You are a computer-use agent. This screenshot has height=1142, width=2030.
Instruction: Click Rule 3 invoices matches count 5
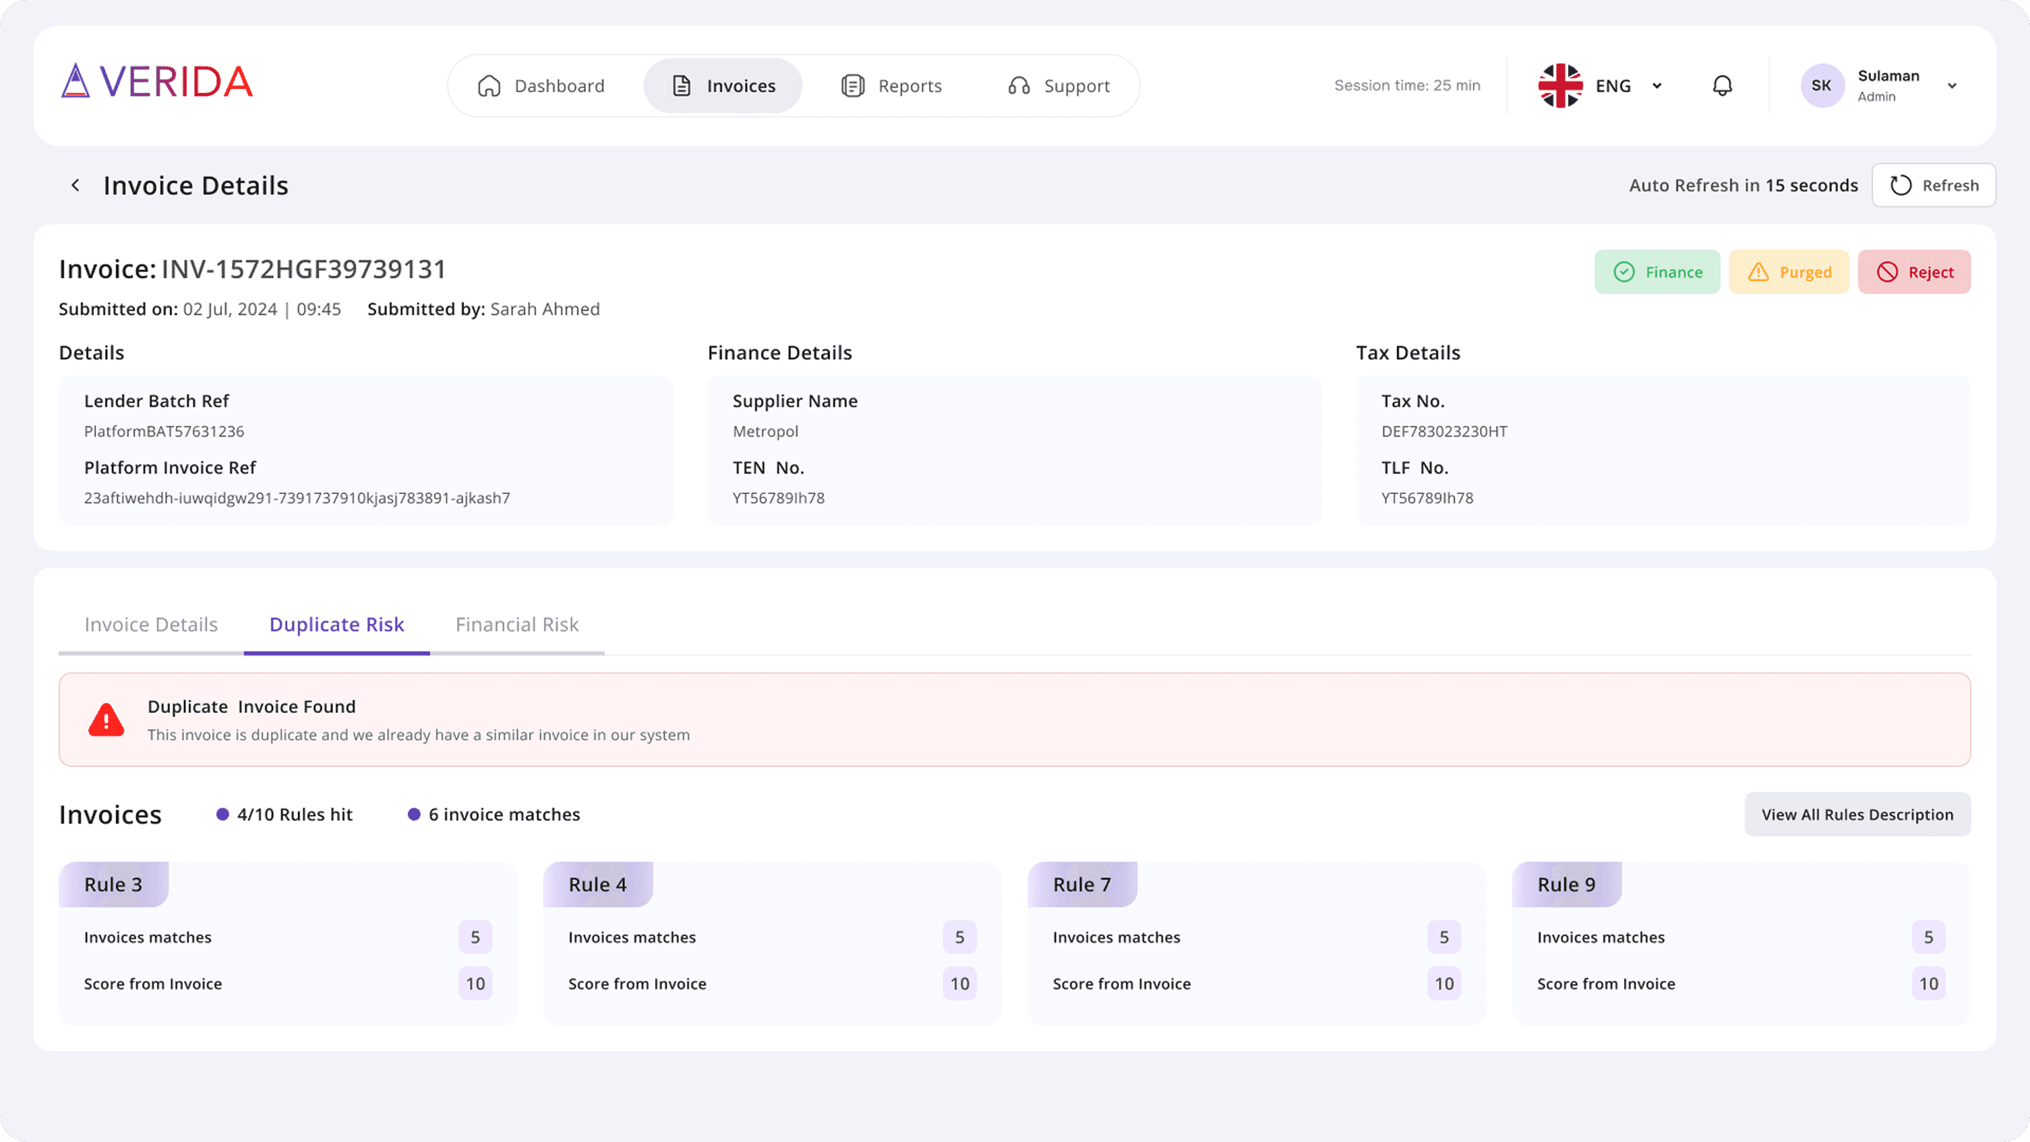coord(475,937)
